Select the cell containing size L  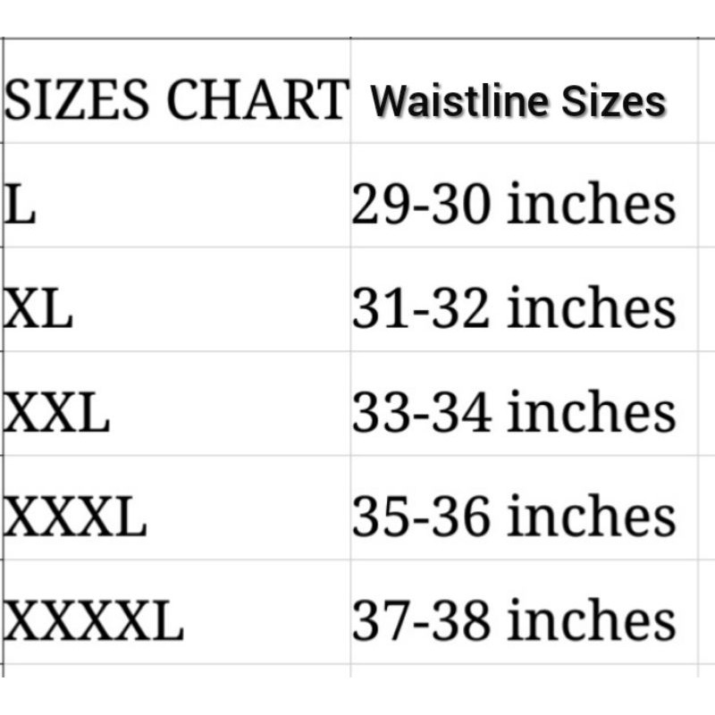(x=175, y=205)
